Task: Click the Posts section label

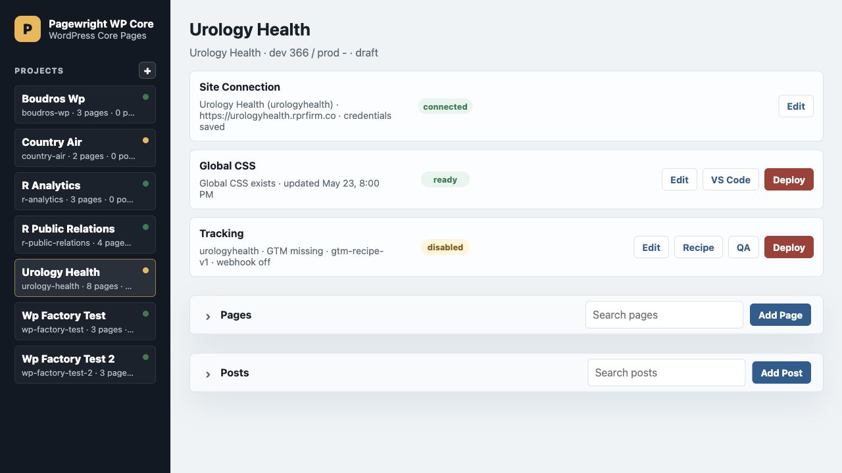Action: click(x=235, y=372)
